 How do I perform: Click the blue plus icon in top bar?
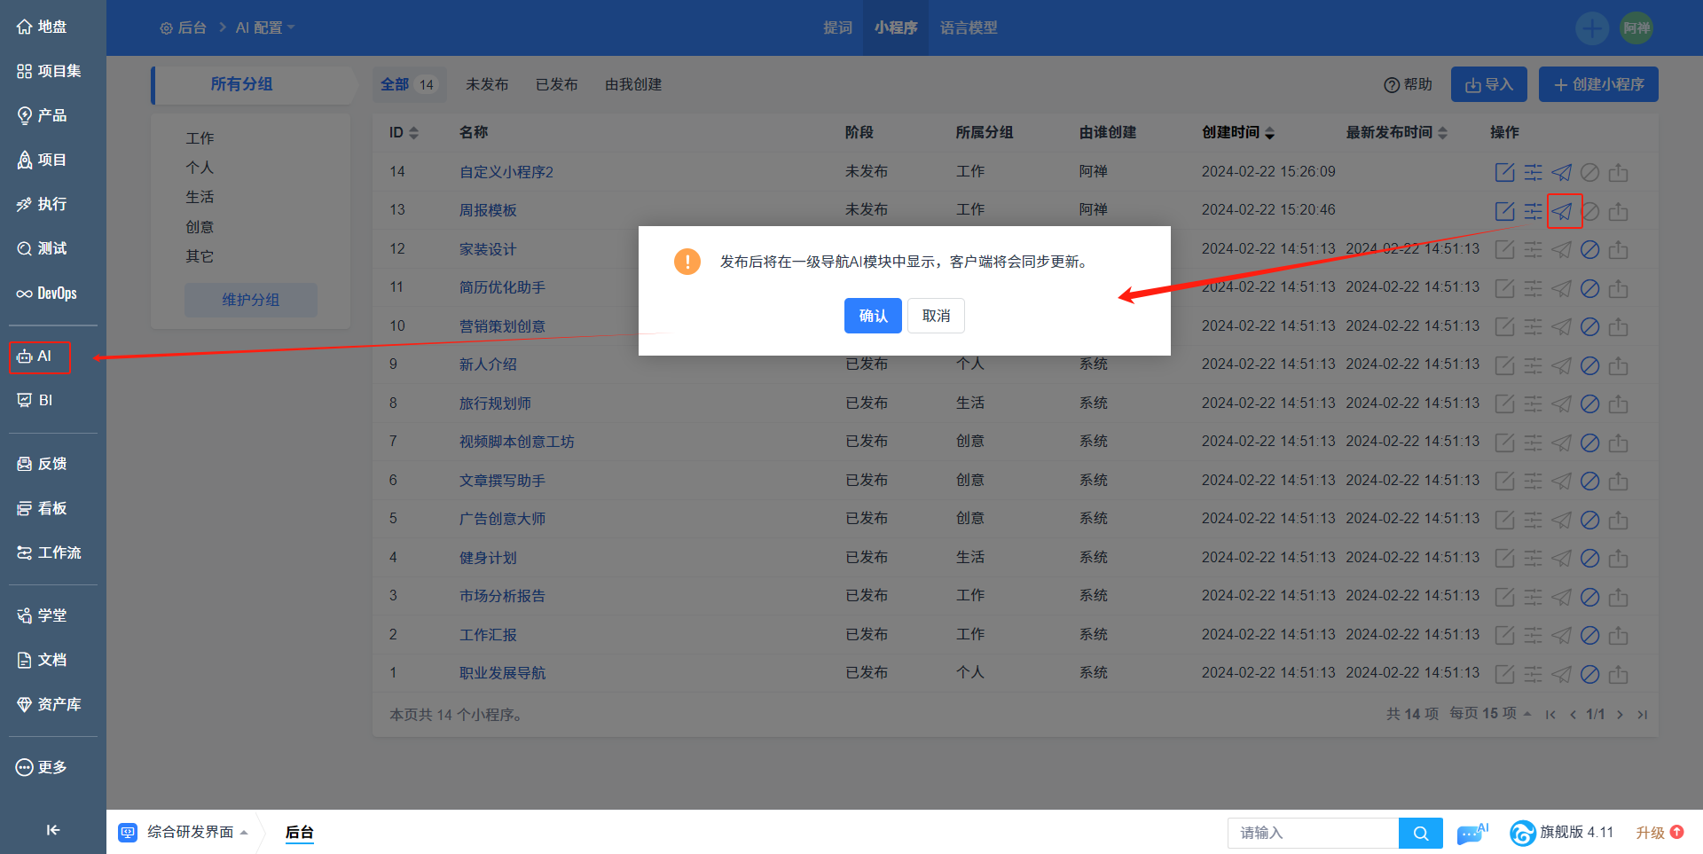coord(1591,28)
